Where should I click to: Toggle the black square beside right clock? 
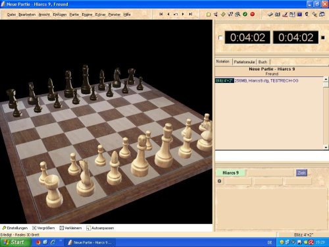pos(323,38)
